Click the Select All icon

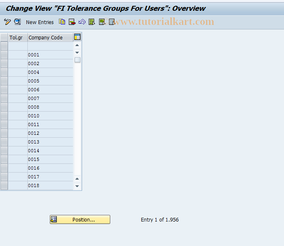pos(92,22)
